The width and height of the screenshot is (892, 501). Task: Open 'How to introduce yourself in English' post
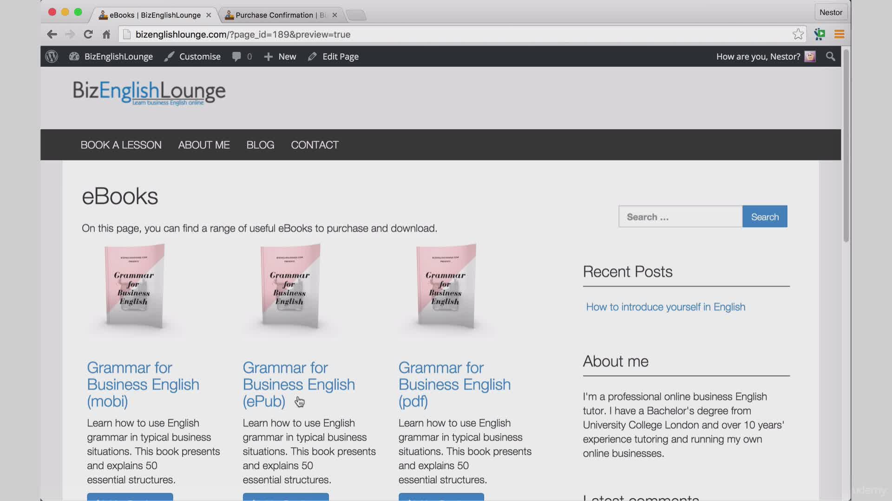coord(665,307)
